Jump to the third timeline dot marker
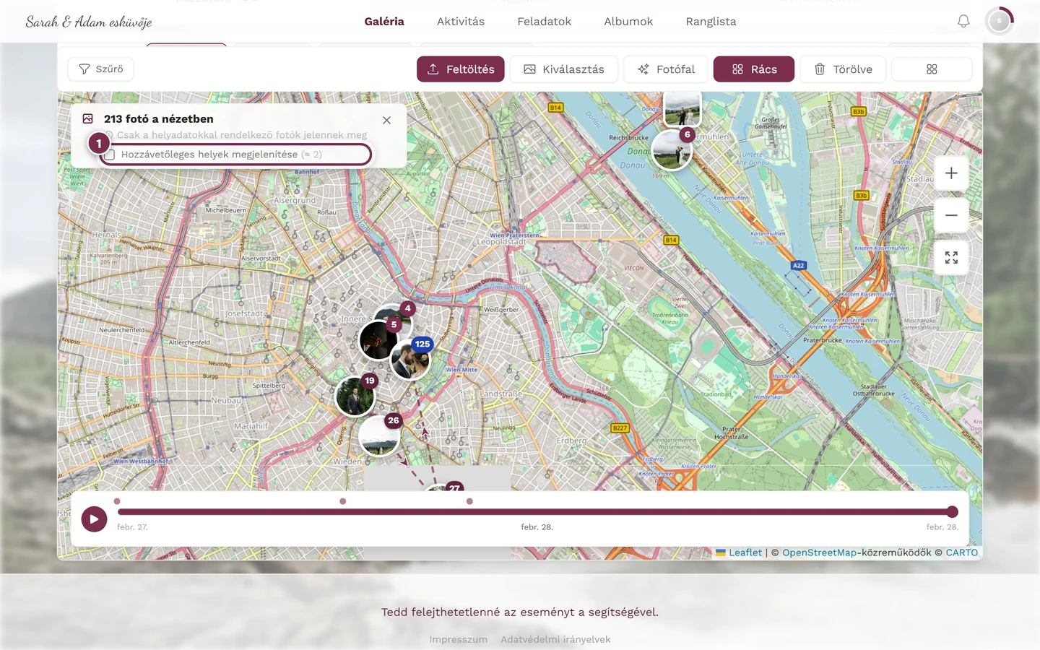This screenshot has width=1040, height=650. pyautogui.click(x=469, y=501)
